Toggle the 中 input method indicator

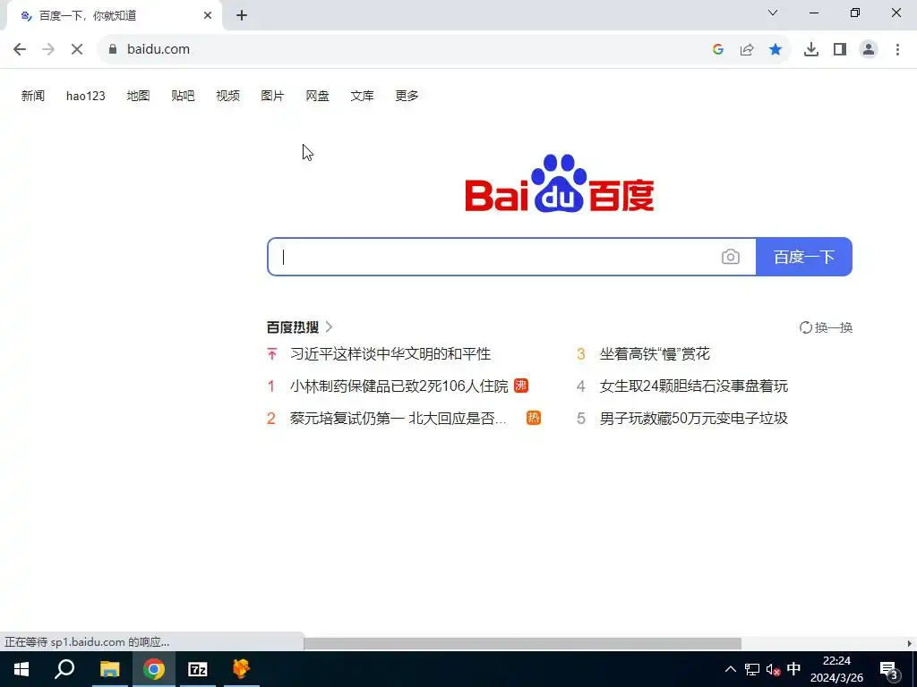[793, 668]
